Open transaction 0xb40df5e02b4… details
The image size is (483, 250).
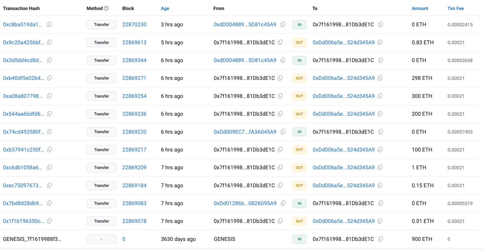click(23, 78)
